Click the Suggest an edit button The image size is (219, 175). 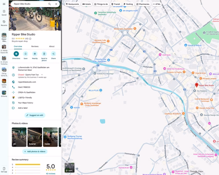[35, 115]
